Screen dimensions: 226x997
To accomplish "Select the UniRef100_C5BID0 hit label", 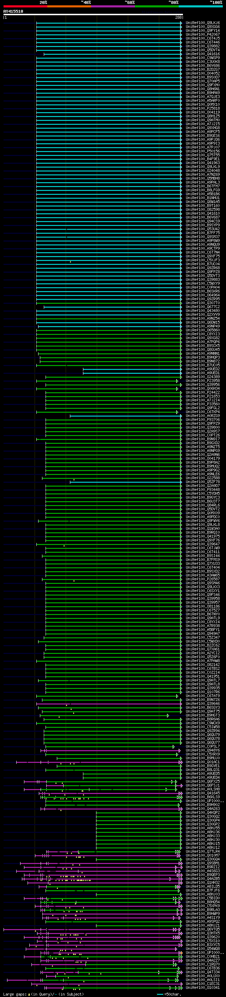I will coord(203,898).
